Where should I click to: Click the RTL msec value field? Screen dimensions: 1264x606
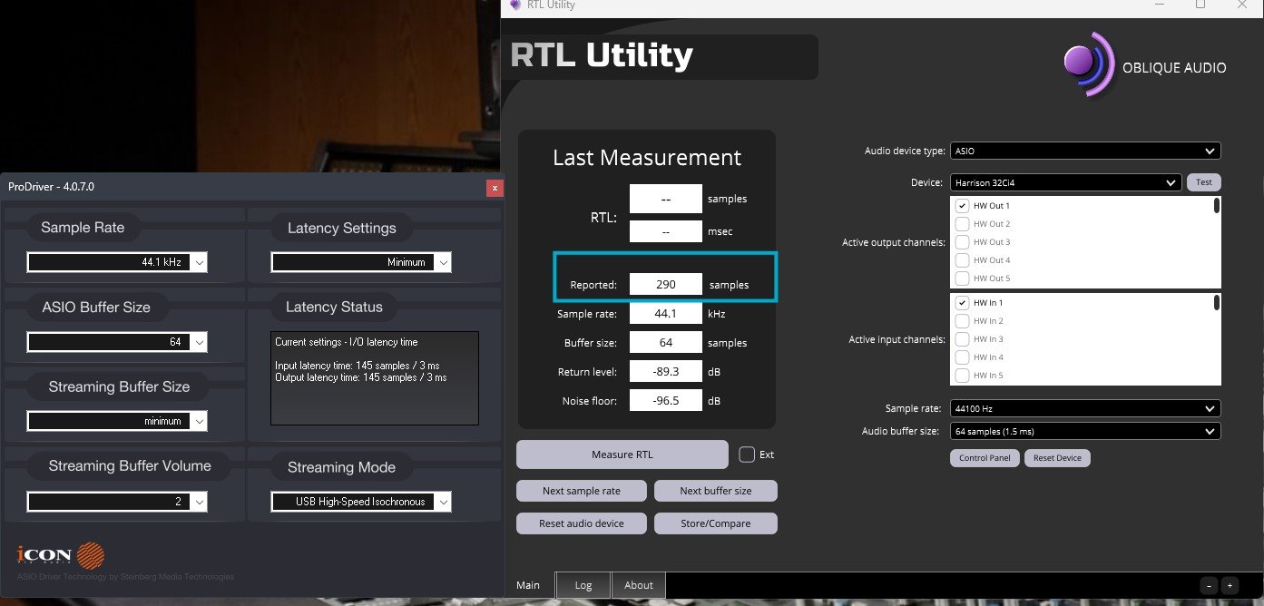[x=666, y=231]
